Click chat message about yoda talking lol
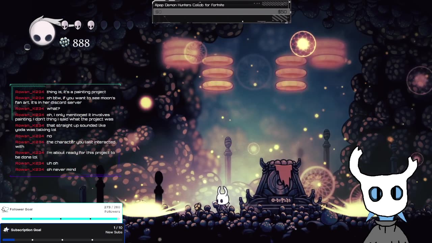Image resolution: width=432 pixels, height=243 pixels. [60, 128]
